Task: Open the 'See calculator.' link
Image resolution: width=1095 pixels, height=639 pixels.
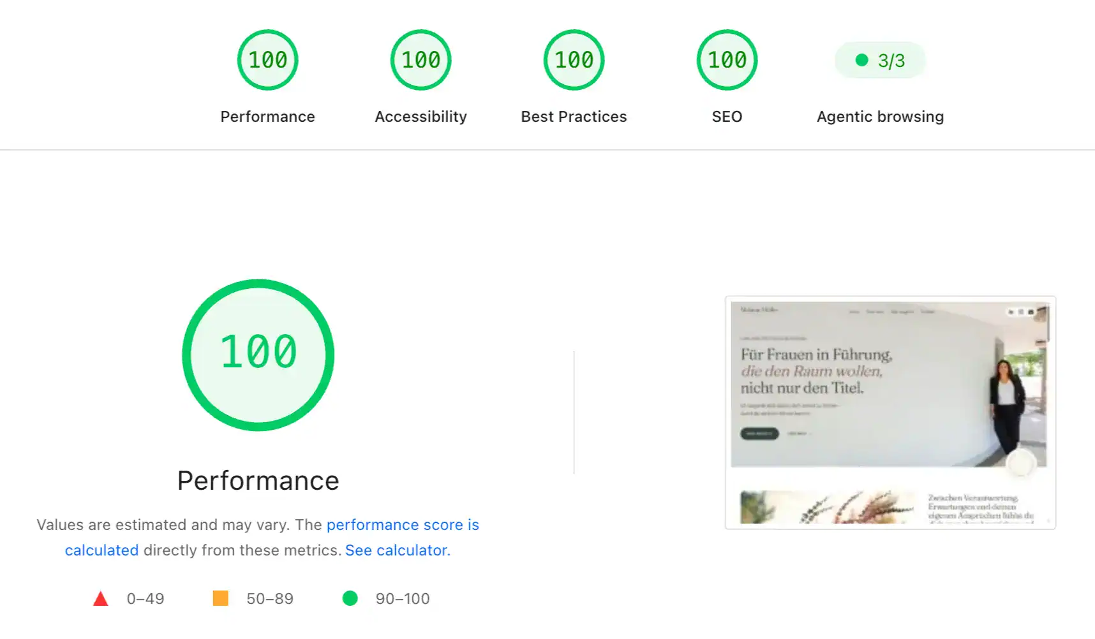Action: [x=398, y=550]
